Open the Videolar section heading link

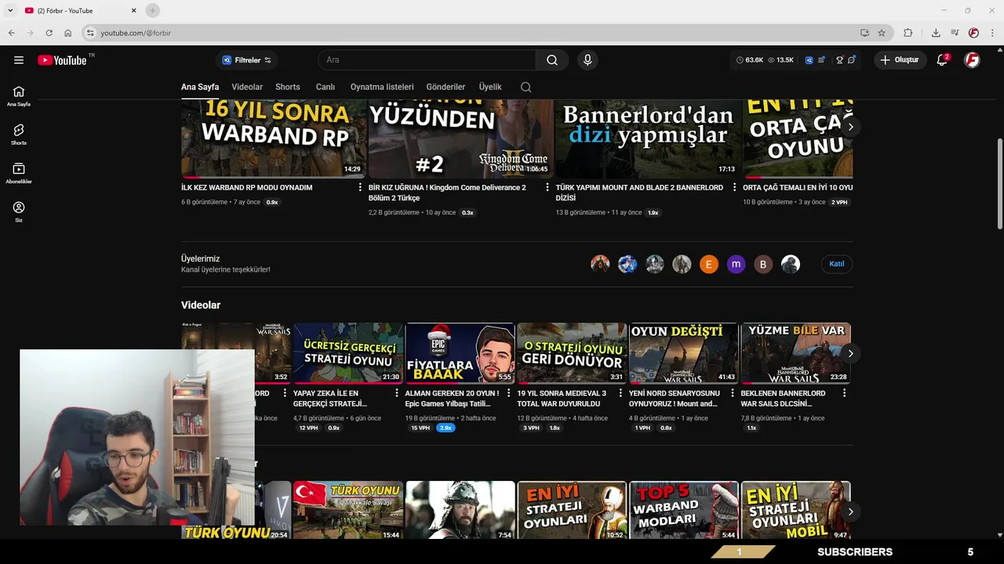click(x=201, y=305)
